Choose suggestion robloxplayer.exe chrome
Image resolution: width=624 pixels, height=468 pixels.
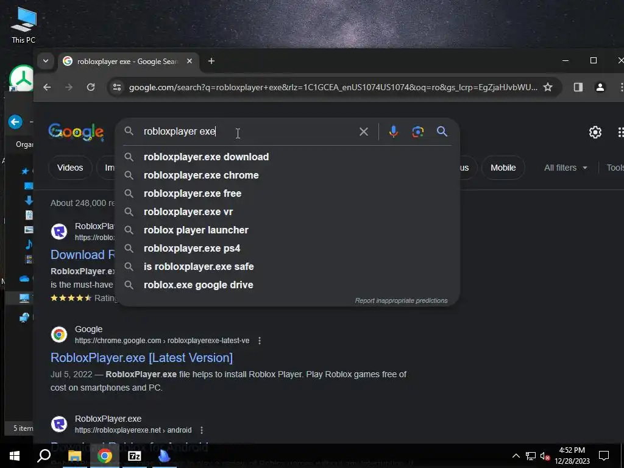pyautogui.click(x=287, y=175)
